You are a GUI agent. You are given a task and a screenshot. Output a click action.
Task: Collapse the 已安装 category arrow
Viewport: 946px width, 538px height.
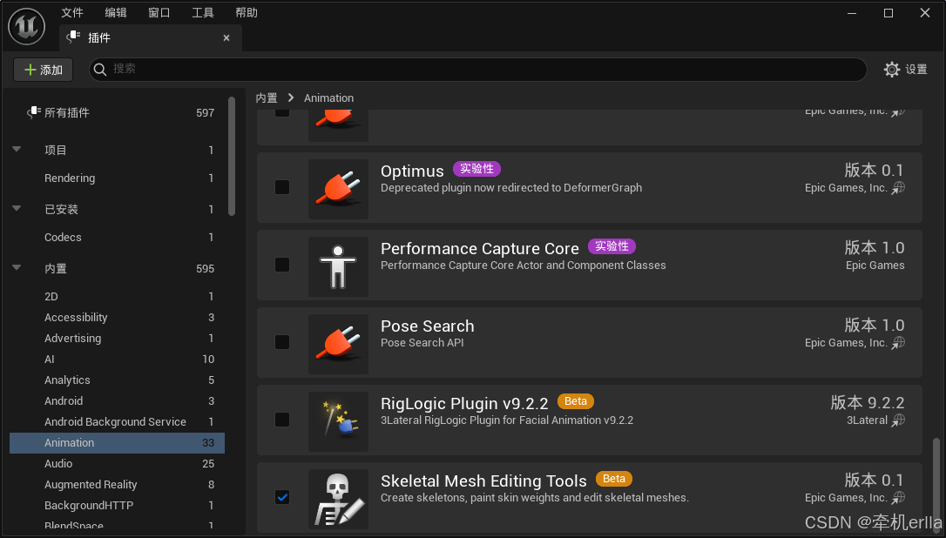coord(17,208)
